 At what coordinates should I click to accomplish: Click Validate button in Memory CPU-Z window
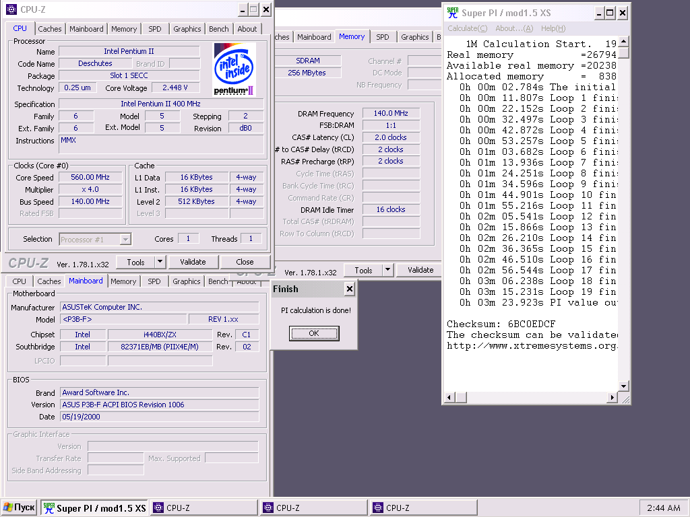point(420,270)
